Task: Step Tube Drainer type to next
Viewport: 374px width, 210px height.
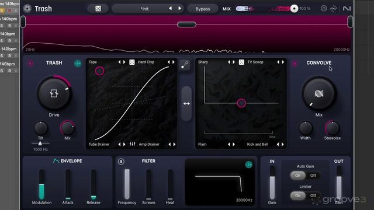Action: [124, 144]
